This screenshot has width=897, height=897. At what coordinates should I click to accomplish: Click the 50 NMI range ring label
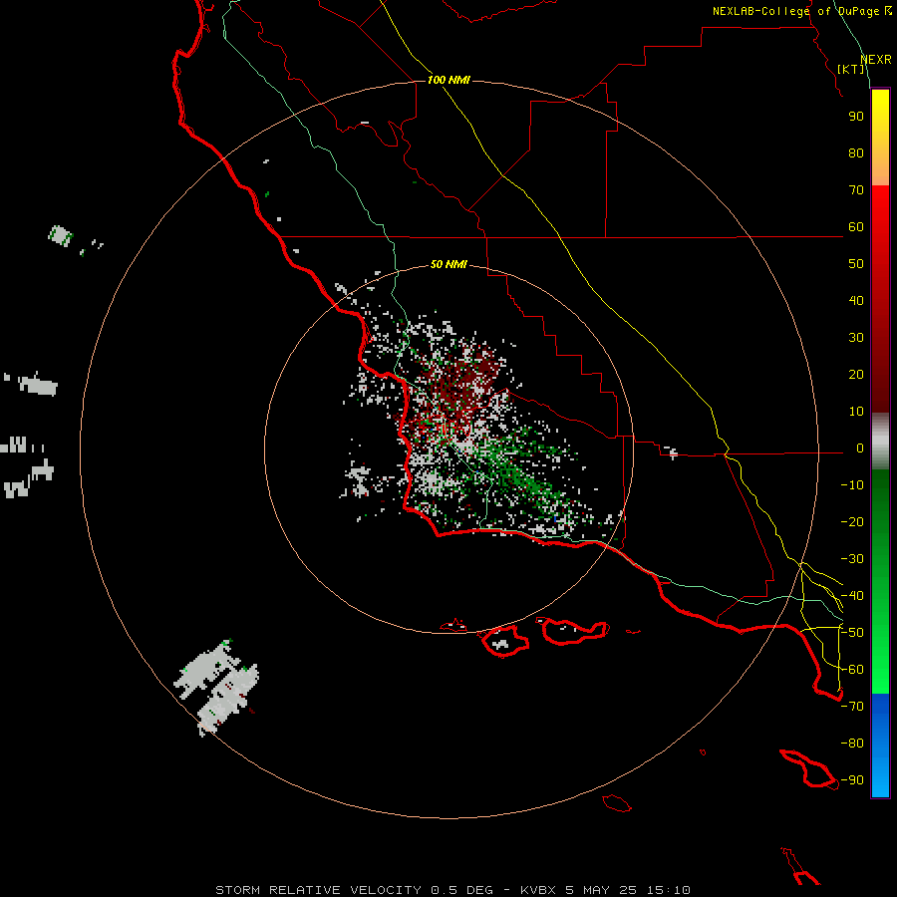point(448,264)
